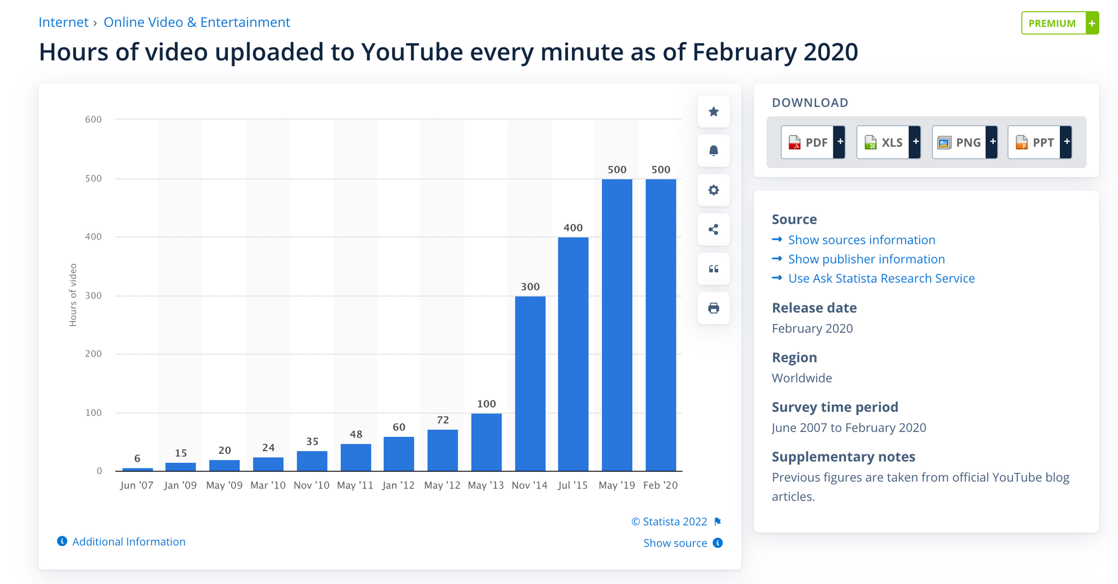Select the May '19 bar
Image resolution: width=1118 pixels, height=584 pixels.
tap(617, 325)
